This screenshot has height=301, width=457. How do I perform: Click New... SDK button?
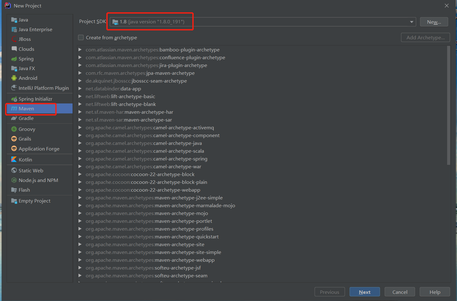tap(434, 22)
